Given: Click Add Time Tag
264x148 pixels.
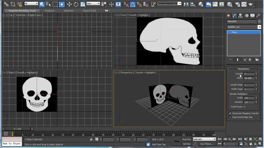Looking at the screenshot, I should (158, 144).
